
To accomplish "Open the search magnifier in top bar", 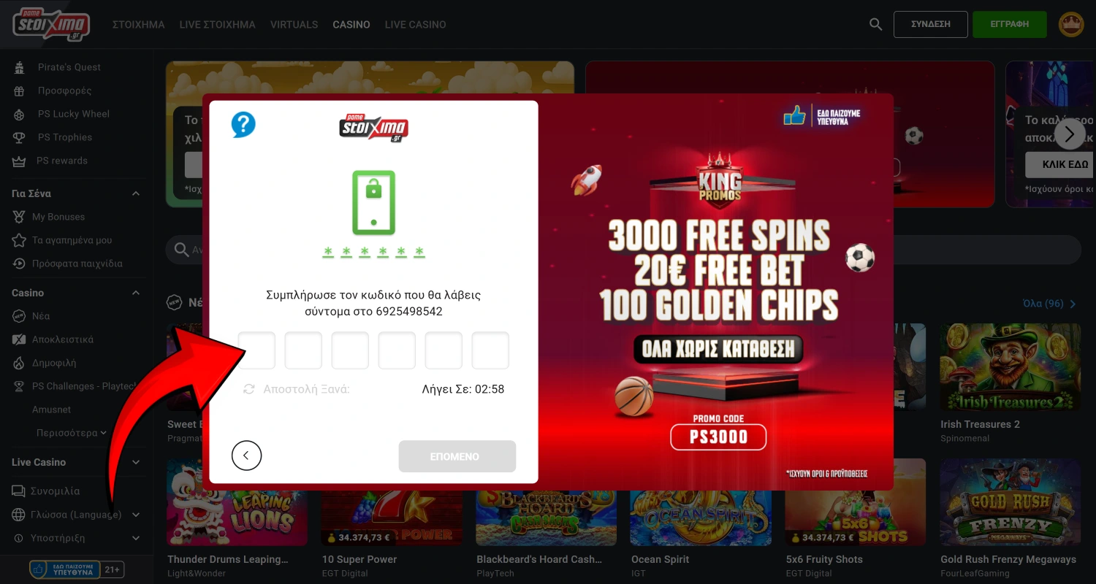I will click(x=875, y=24).
